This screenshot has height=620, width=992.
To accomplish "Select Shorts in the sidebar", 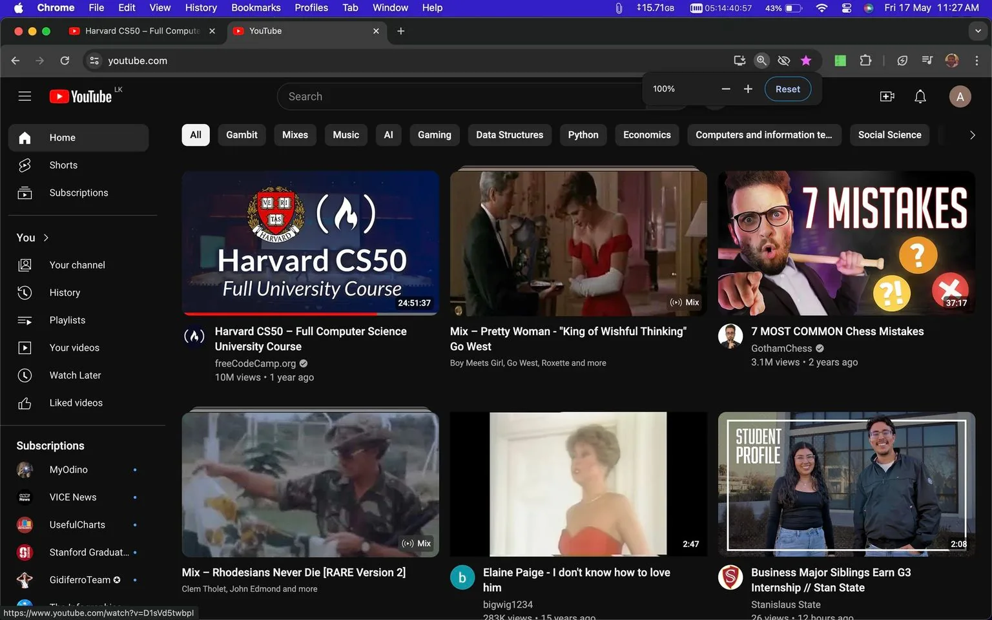I will [x=63, y=165].
